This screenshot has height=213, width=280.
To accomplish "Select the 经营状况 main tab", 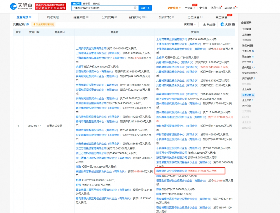I will point(138,17).
